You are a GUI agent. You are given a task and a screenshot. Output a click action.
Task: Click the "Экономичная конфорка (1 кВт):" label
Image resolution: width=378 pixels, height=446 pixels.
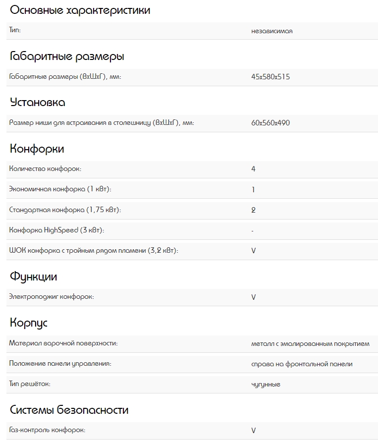[x=60, y=189]
